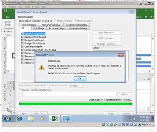
Task: Open the VirtualBox Machine menu
Action: click(x=12, y=7)
